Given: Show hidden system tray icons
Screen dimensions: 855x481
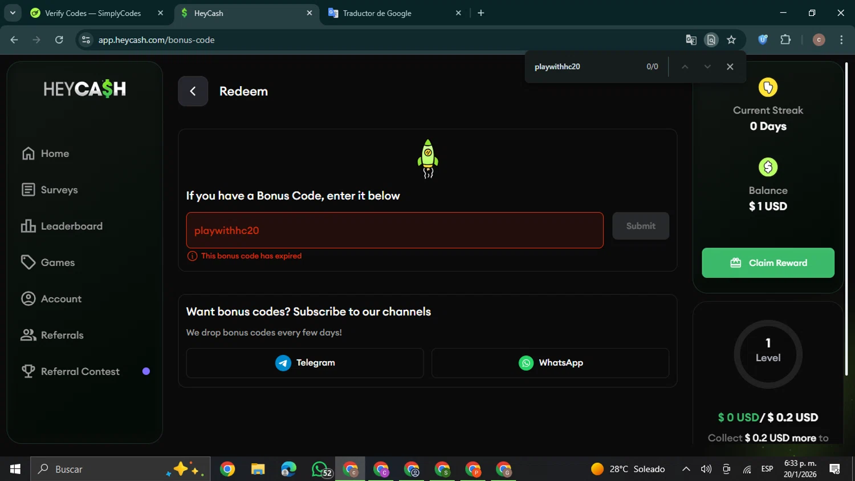Looking at the screenshot, I should (x=686, y=469).
